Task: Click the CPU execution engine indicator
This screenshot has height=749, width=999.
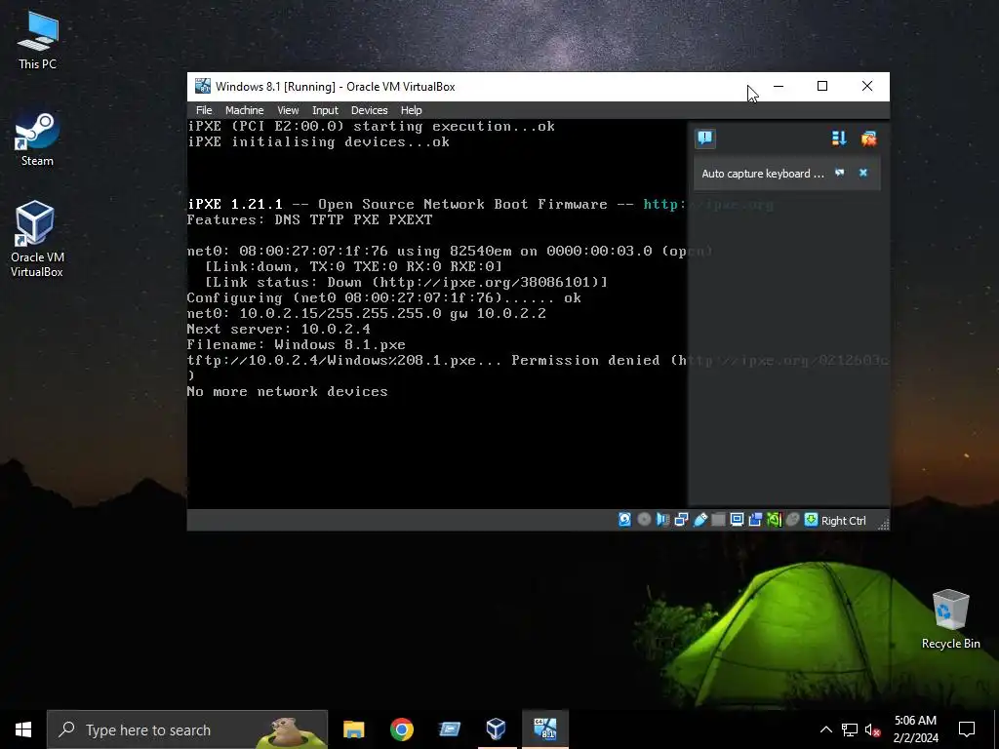Action: (774, 520)
